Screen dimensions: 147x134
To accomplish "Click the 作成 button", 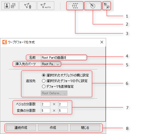I will click(53, 128).
